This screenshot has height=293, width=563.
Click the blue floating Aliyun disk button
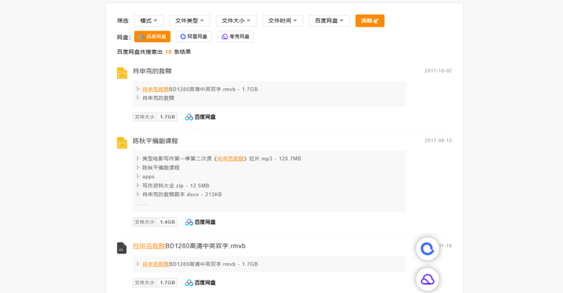click(427, 248)
